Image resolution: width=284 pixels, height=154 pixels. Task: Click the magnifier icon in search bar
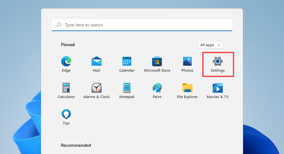(x=59, y=25)
